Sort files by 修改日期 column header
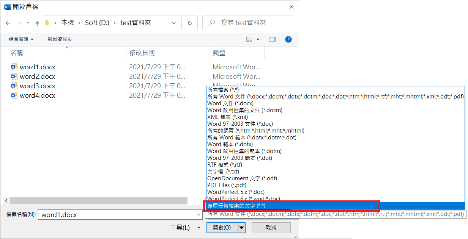This screenshot has height=239, width=468. click(142, 53)
